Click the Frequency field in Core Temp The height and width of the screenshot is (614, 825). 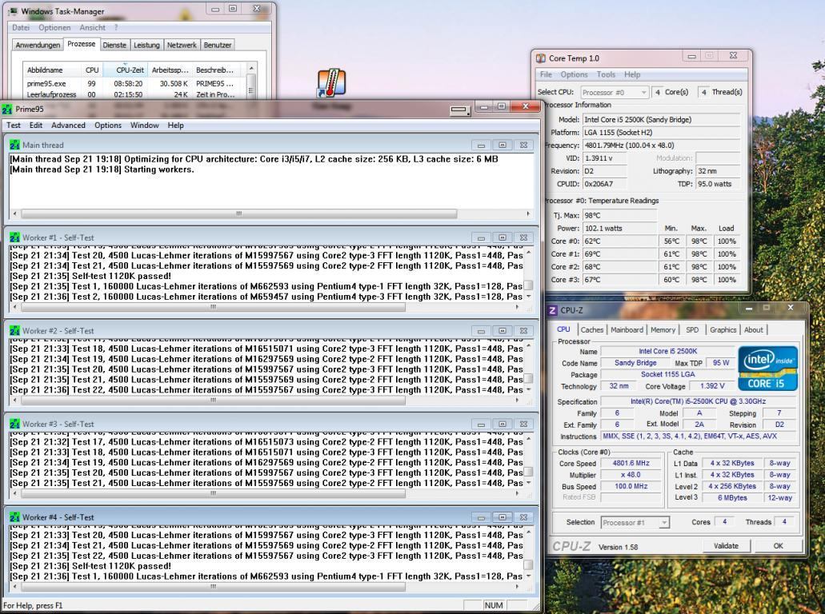[x=662, y=146]
